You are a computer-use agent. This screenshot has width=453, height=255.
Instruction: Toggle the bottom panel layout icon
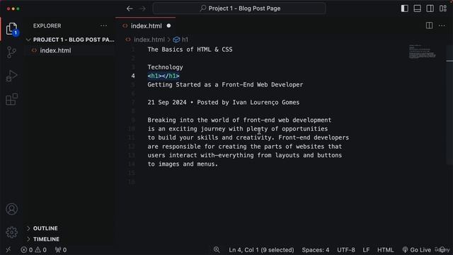pos(417,8)
